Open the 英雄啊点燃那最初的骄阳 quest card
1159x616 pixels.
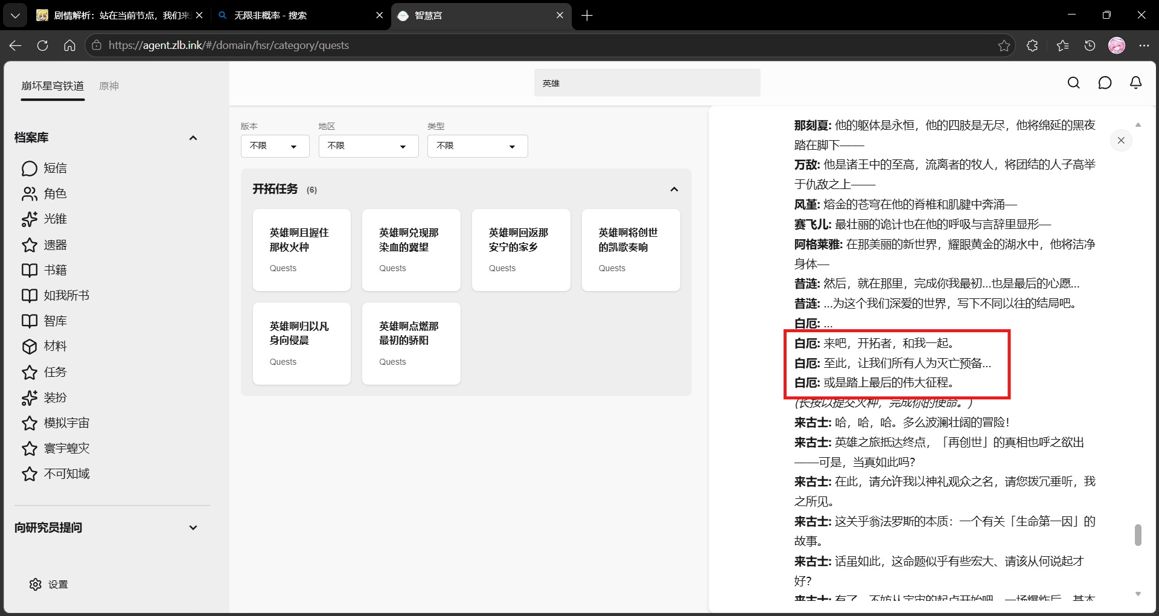coord(411,344)
